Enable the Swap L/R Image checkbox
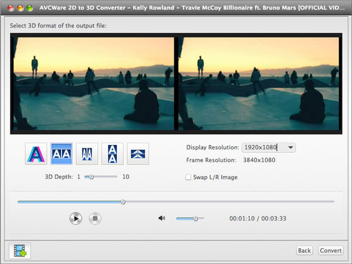 click(188, 177)
